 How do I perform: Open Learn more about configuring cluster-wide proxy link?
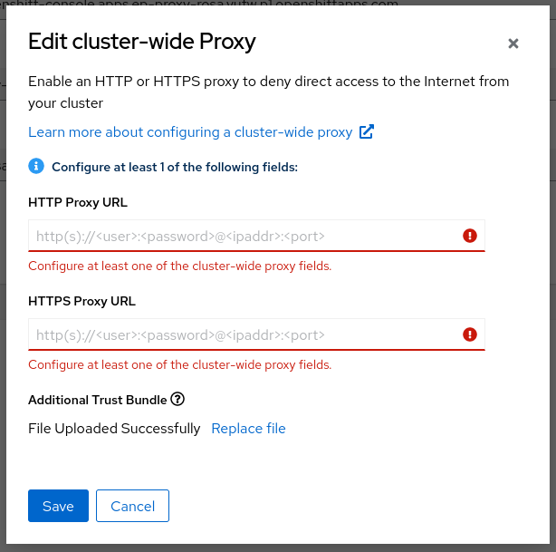pos(190,132)
